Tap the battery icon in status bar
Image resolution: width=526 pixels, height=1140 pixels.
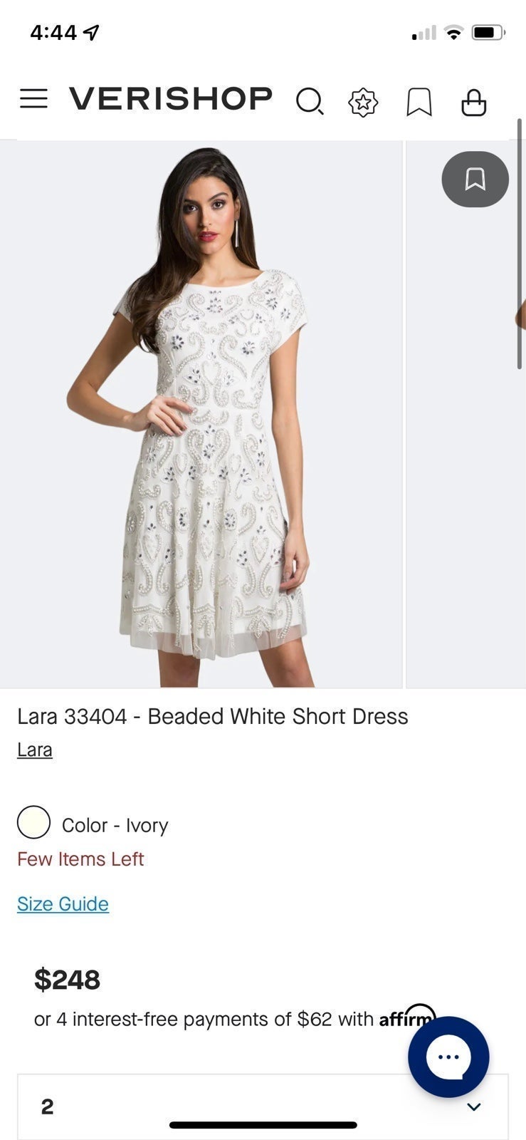coord(488,32)
